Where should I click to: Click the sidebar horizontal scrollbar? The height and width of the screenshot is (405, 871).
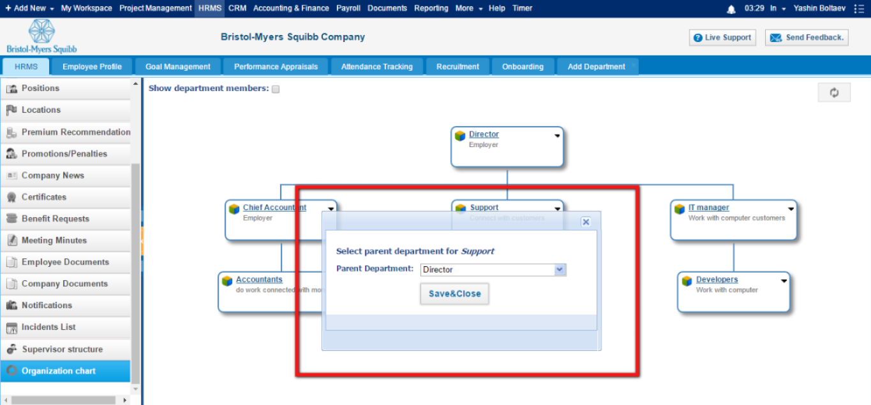click(x=64, y=400)
